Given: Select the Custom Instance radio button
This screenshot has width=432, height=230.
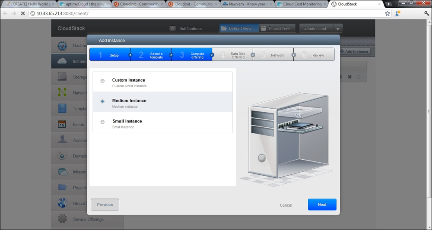Looking at the screenshot, I should click(102, 81).
